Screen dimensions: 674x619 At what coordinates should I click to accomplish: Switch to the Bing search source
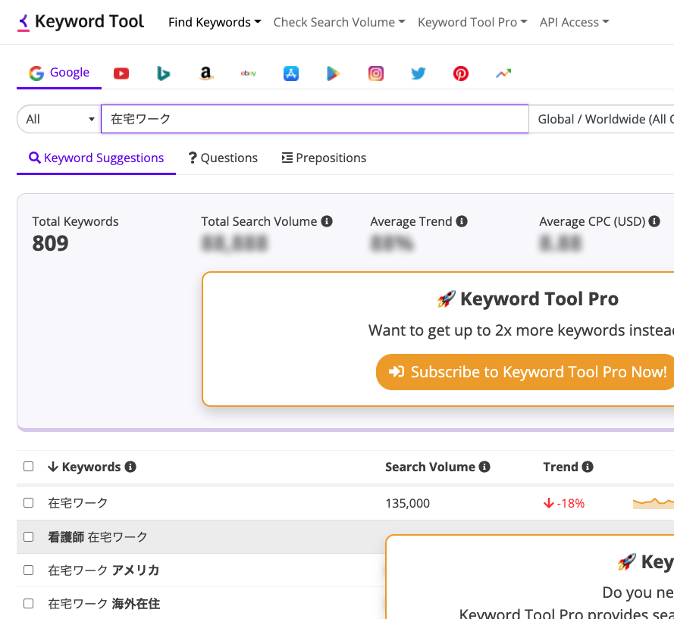[x=163, y=73]
